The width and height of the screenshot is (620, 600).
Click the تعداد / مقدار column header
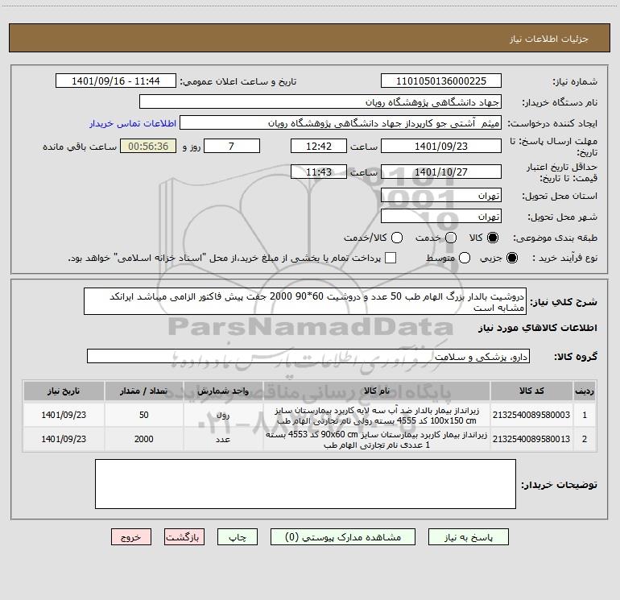click(143, 391)
